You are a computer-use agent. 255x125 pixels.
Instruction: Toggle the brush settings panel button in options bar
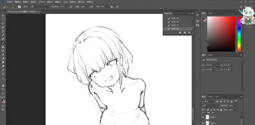19,7
